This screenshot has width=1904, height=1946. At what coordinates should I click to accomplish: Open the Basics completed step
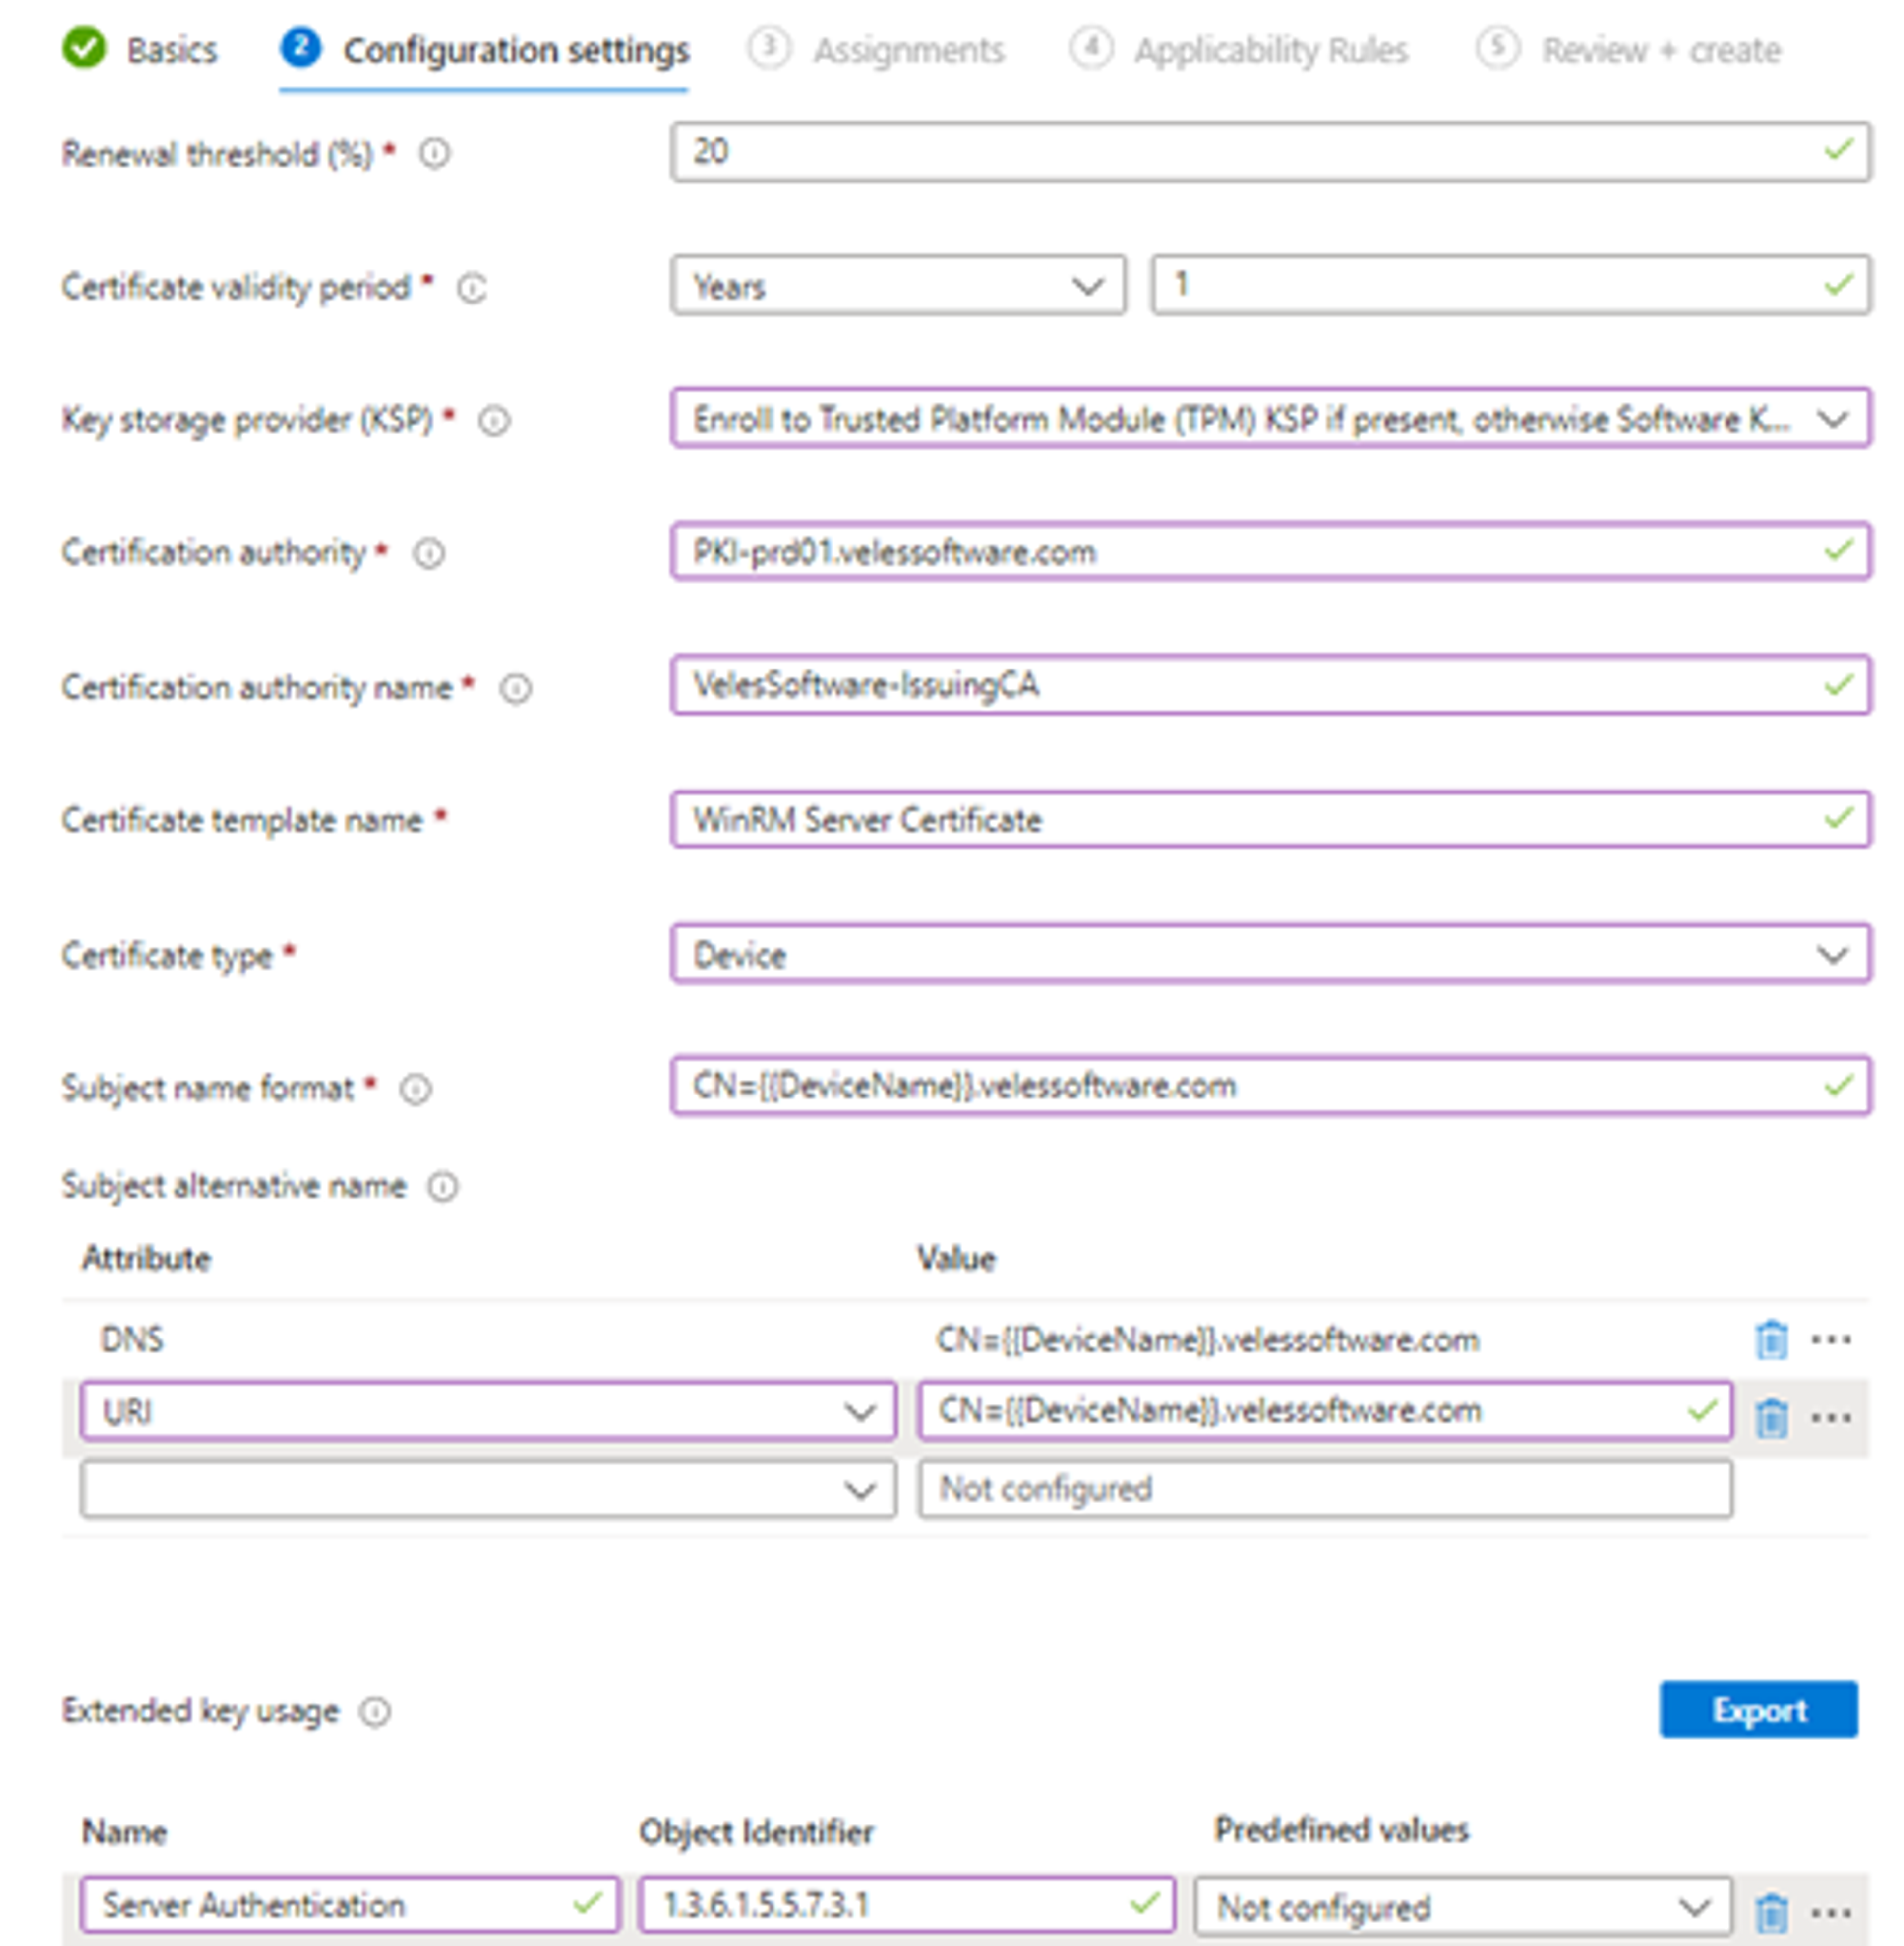(140, 49)
